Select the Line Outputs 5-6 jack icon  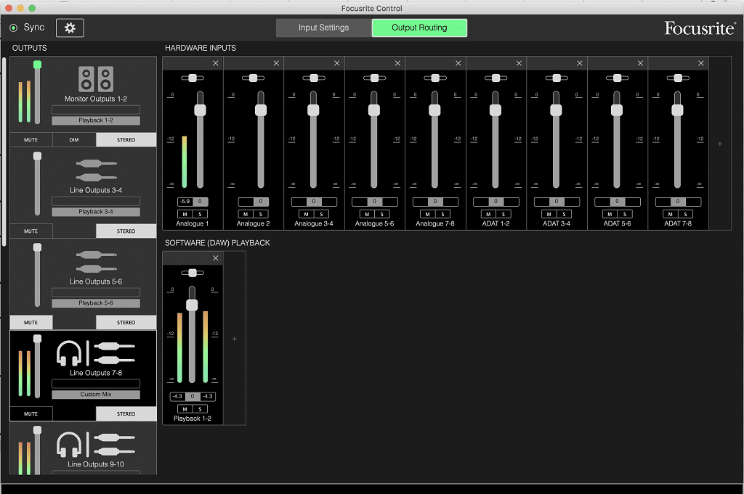click(x=97, y=262)
